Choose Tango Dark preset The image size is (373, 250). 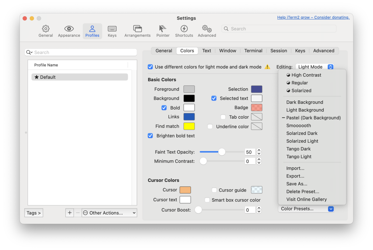[x=312, y=149]
